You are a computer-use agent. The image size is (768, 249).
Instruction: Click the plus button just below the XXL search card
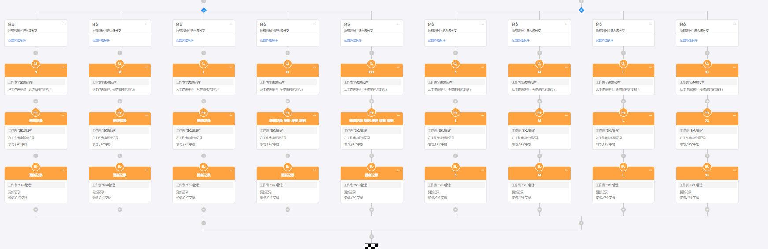point(371,101)
